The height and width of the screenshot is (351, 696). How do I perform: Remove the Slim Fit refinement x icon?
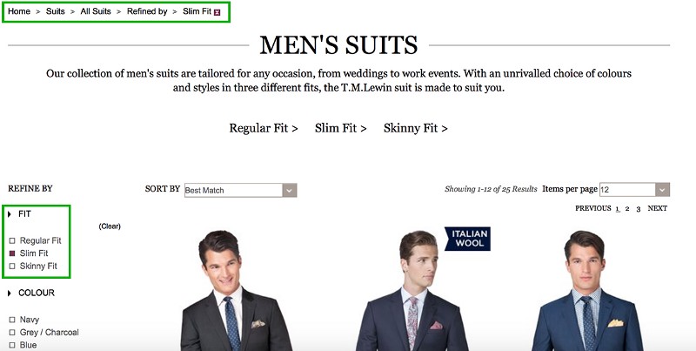click(217, 12)
